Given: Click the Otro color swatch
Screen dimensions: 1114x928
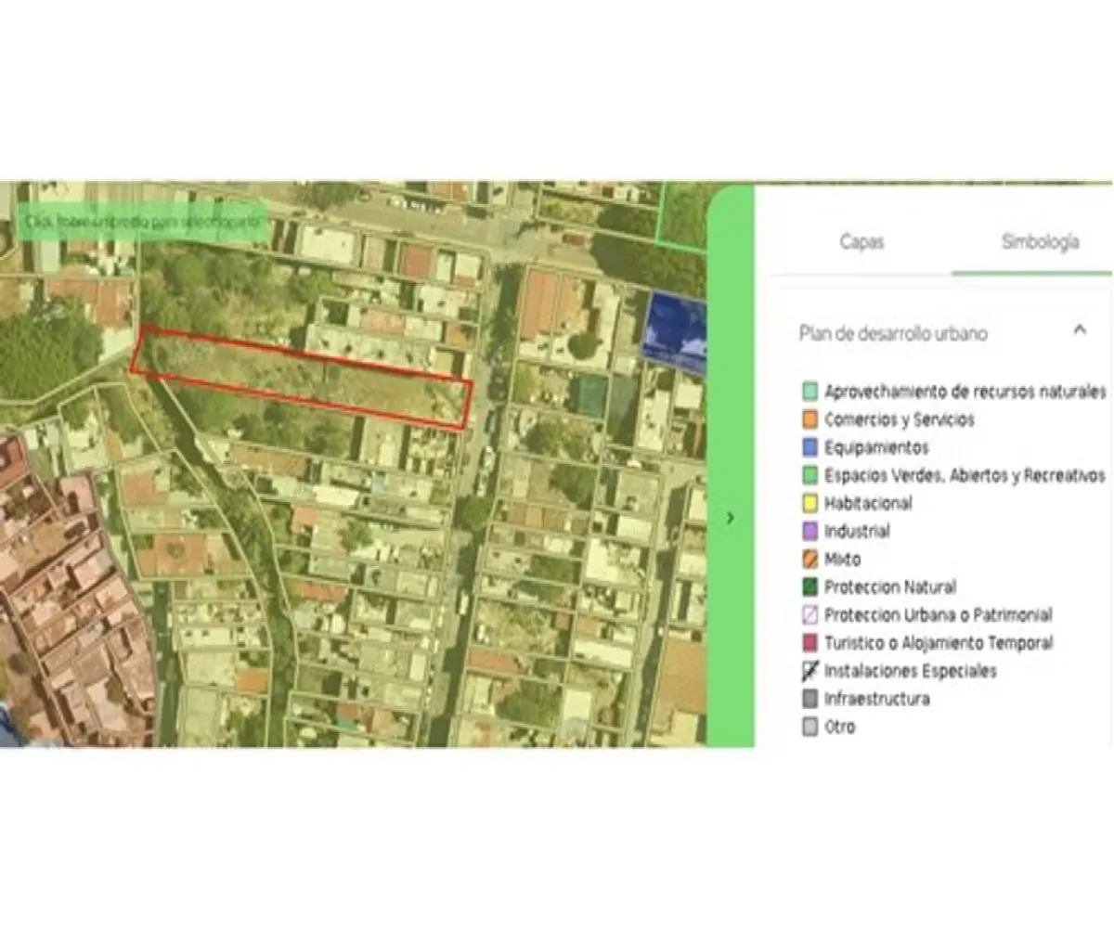Looking at the screenshot, I should pos(810,727).
